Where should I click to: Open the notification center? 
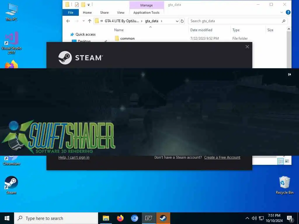click(x=290, y=218)
